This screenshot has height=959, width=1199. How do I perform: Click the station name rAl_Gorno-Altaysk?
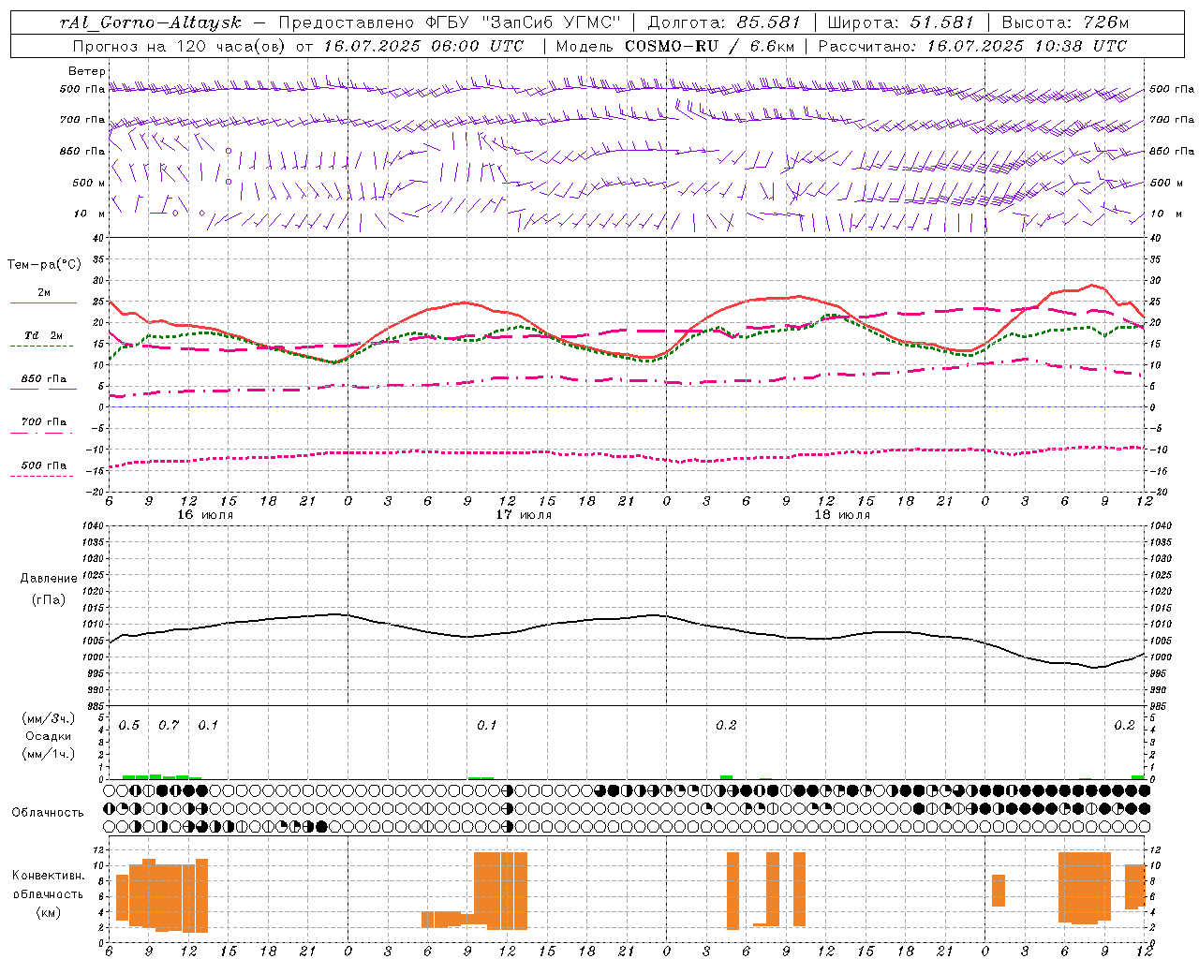coord(151,22)
